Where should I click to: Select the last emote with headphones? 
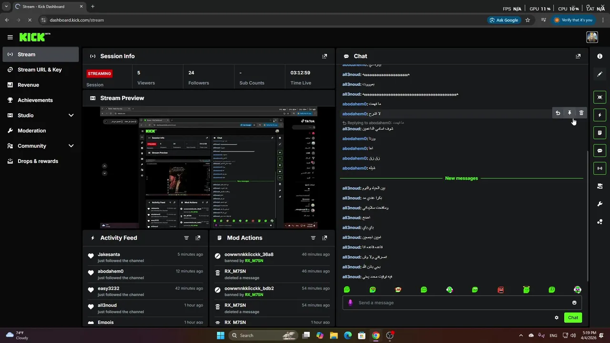pyautogui.click(x=578, y=290)
